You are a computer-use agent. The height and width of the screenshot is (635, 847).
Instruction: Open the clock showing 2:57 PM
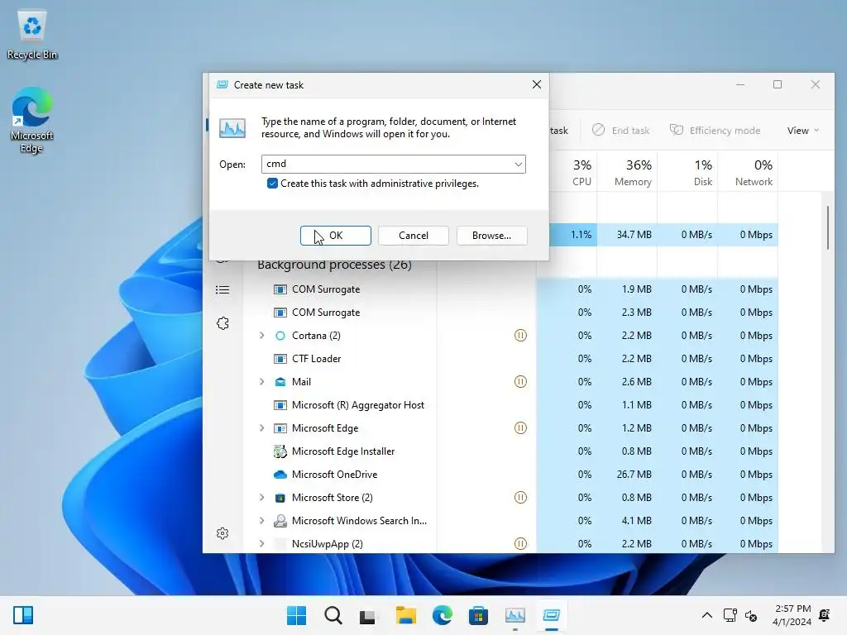coord(792,615)
